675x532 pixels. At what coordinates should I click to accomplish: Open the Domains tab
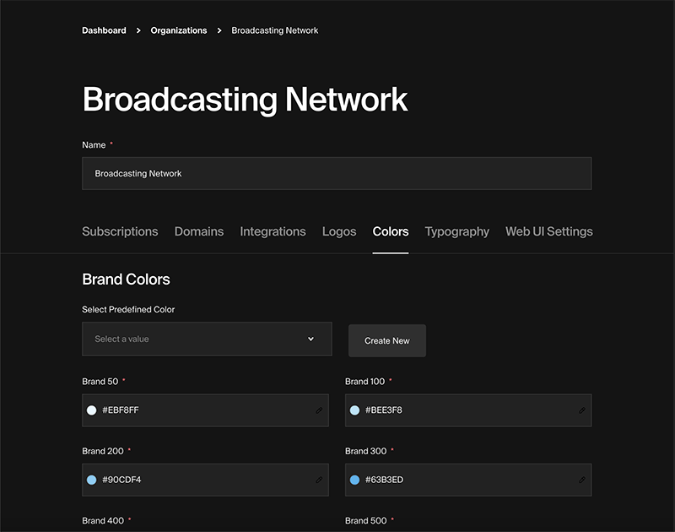point(199,231)
